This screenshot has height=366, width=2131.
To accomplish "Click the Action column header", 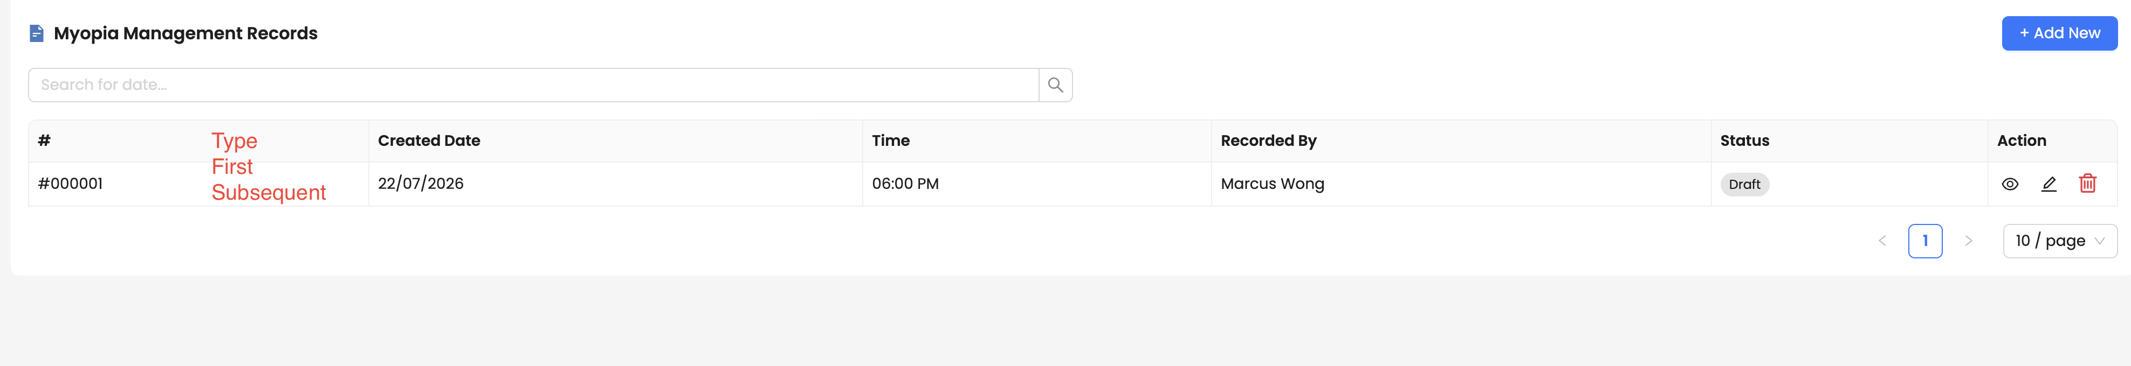I will [x=2021, y=140].
